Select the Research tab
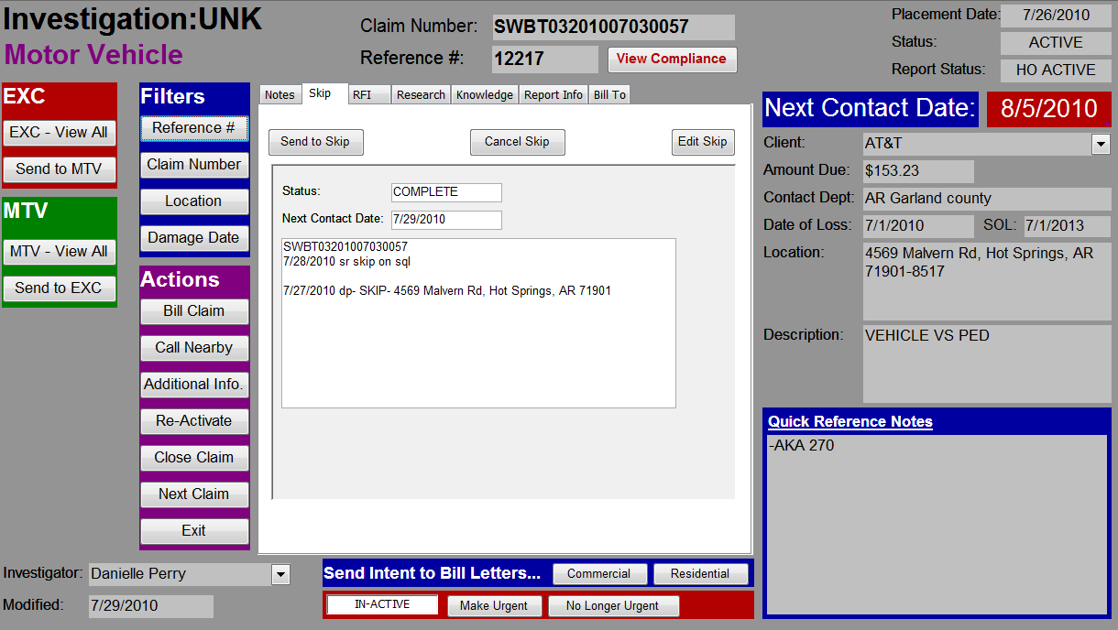 [x=421, y=94]
